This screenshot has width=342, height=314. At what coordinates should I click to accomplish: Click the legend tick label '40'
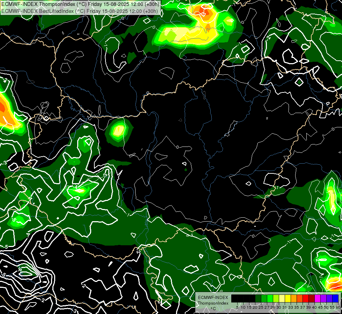314,307
